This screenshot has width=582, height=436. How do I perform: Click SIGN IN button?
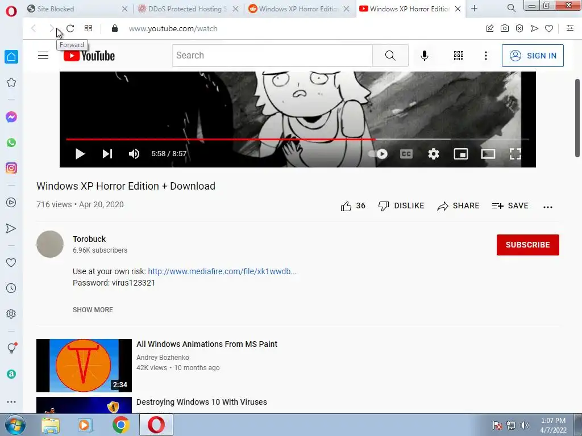(x=533, y=56)
